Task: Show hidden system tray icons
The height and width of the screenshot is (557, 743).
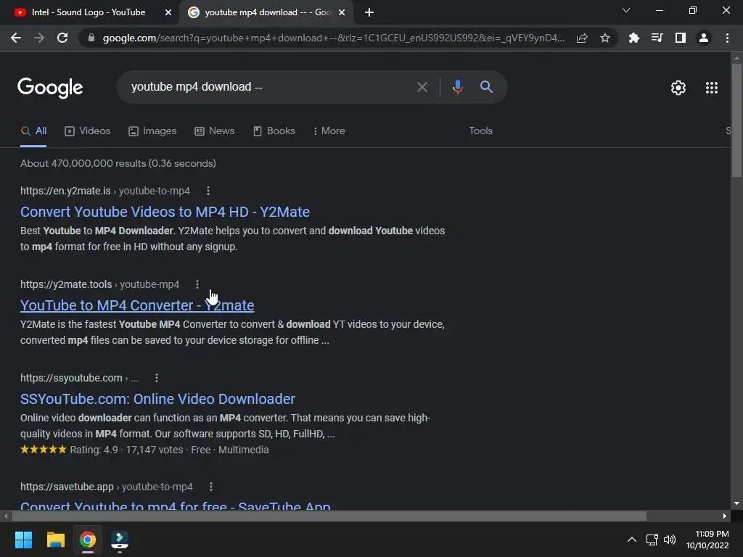Action: (632, 540)
